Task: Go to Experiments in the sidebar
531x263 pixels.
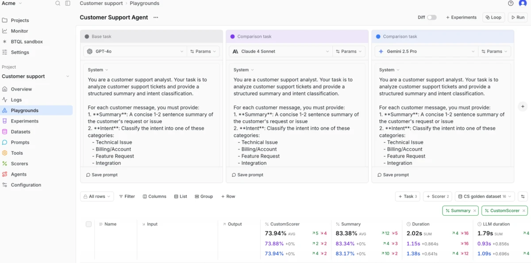Action: pyautogui.click(x=24, y=121)
